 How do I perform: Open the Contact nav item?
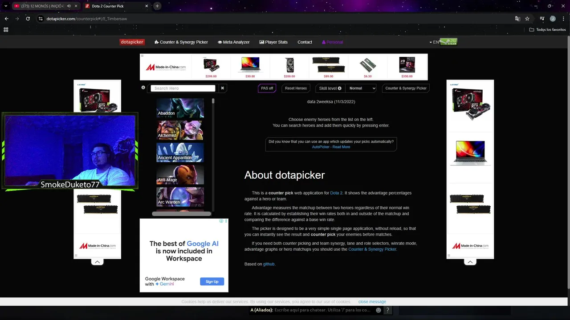305,42
